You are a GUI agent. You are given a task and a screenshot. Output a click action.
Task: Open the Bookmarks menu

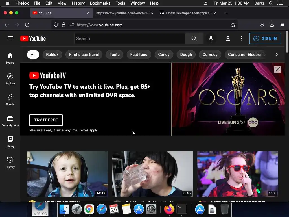coord(100,3)
